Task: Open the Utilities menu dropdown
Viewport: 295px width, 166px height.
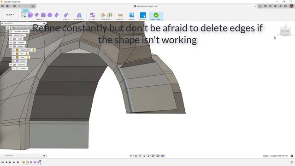Action: pos(92,19)
